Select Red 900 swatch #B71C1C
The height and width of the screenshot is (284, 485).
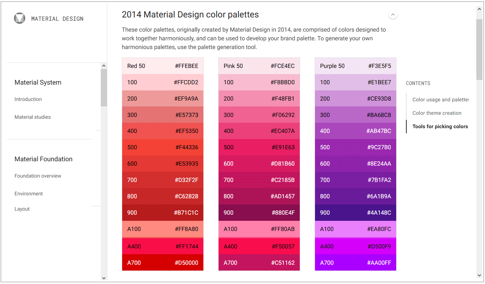point(163,212)
